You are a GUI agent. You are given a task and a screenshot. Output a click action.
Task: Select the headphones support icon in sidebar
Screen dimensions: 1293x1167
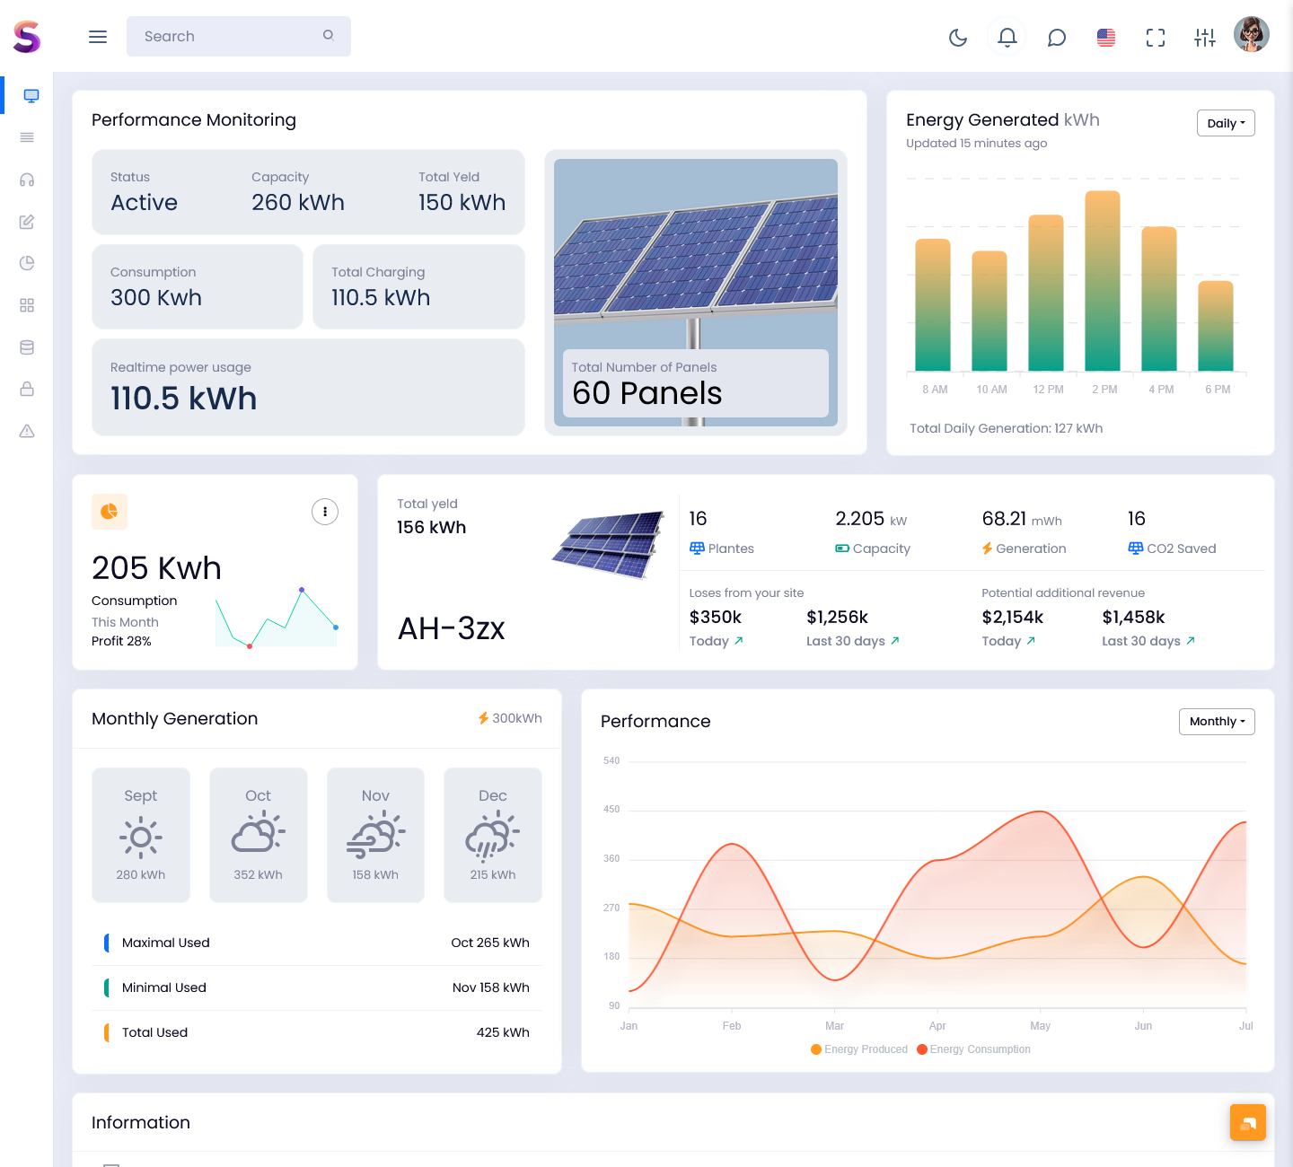(27, 180)
